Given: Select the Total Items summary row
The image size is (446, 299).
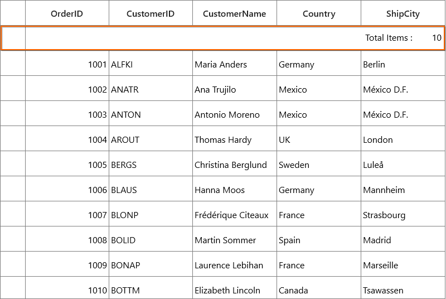Looking at the screenshot, I should 222,38.
